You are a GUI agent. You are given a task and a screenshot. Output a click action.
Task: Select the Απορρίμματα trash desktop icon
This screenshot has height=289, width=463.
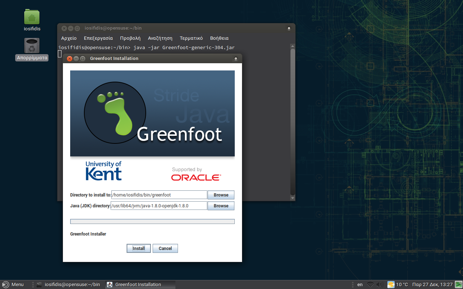(x=32, y=49)
